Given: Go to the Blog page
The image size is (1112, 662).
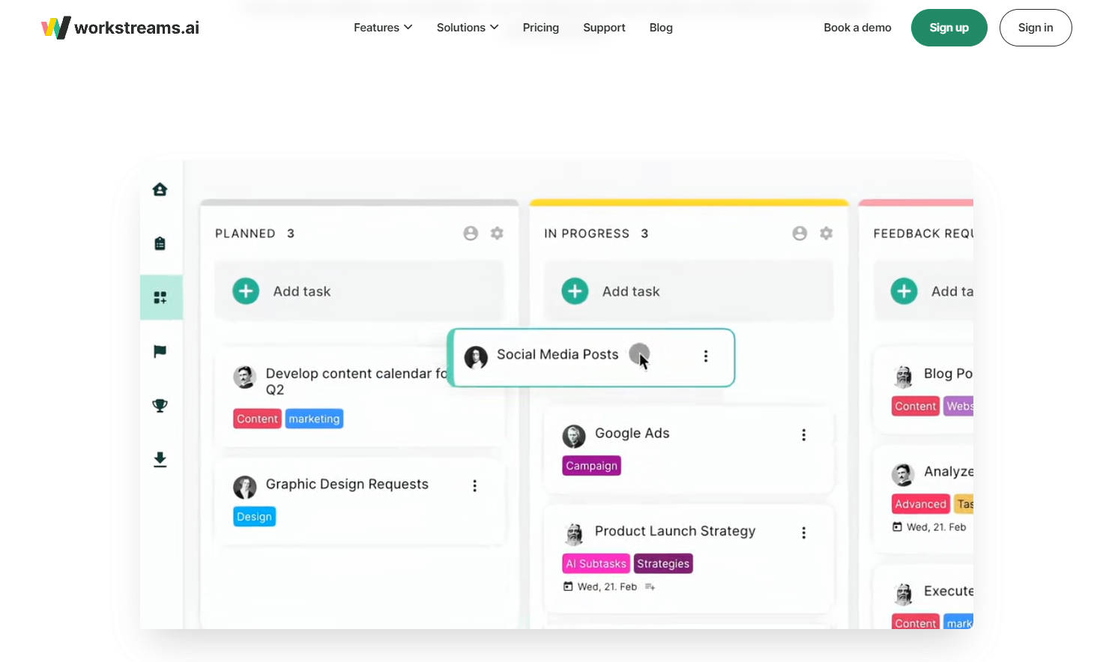Looking at the screenshot, I should click(661, 28).
